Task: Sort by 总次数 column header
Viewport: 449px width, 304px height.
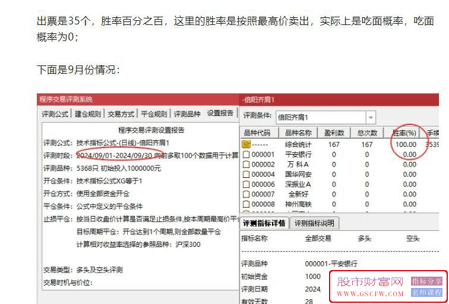Action: [x=367, y=133]
